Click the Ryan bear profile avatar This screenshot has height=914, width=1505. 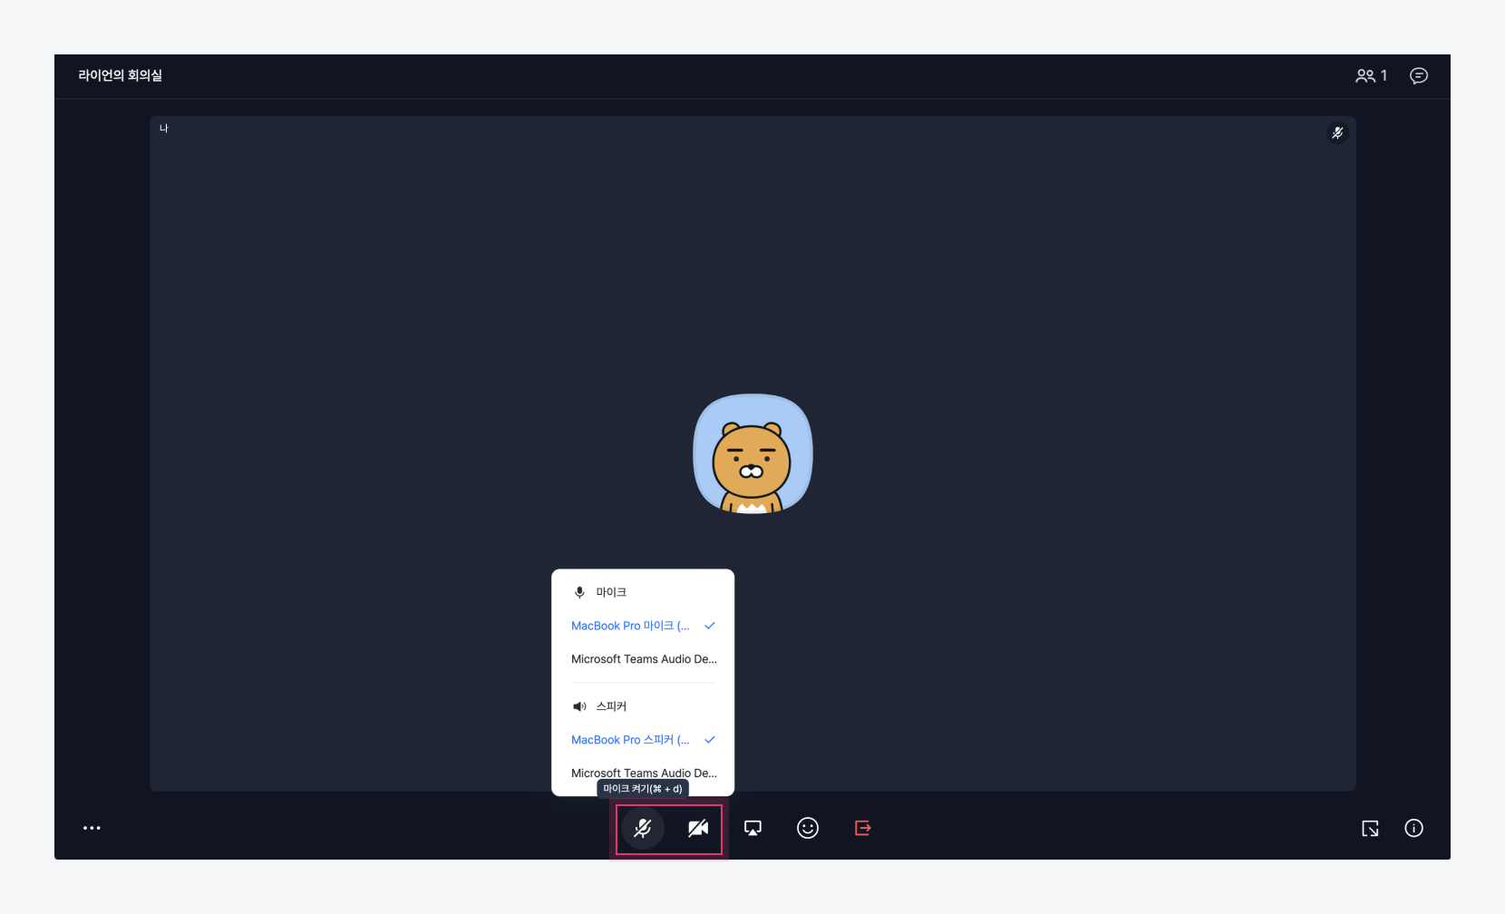(752, 454)
